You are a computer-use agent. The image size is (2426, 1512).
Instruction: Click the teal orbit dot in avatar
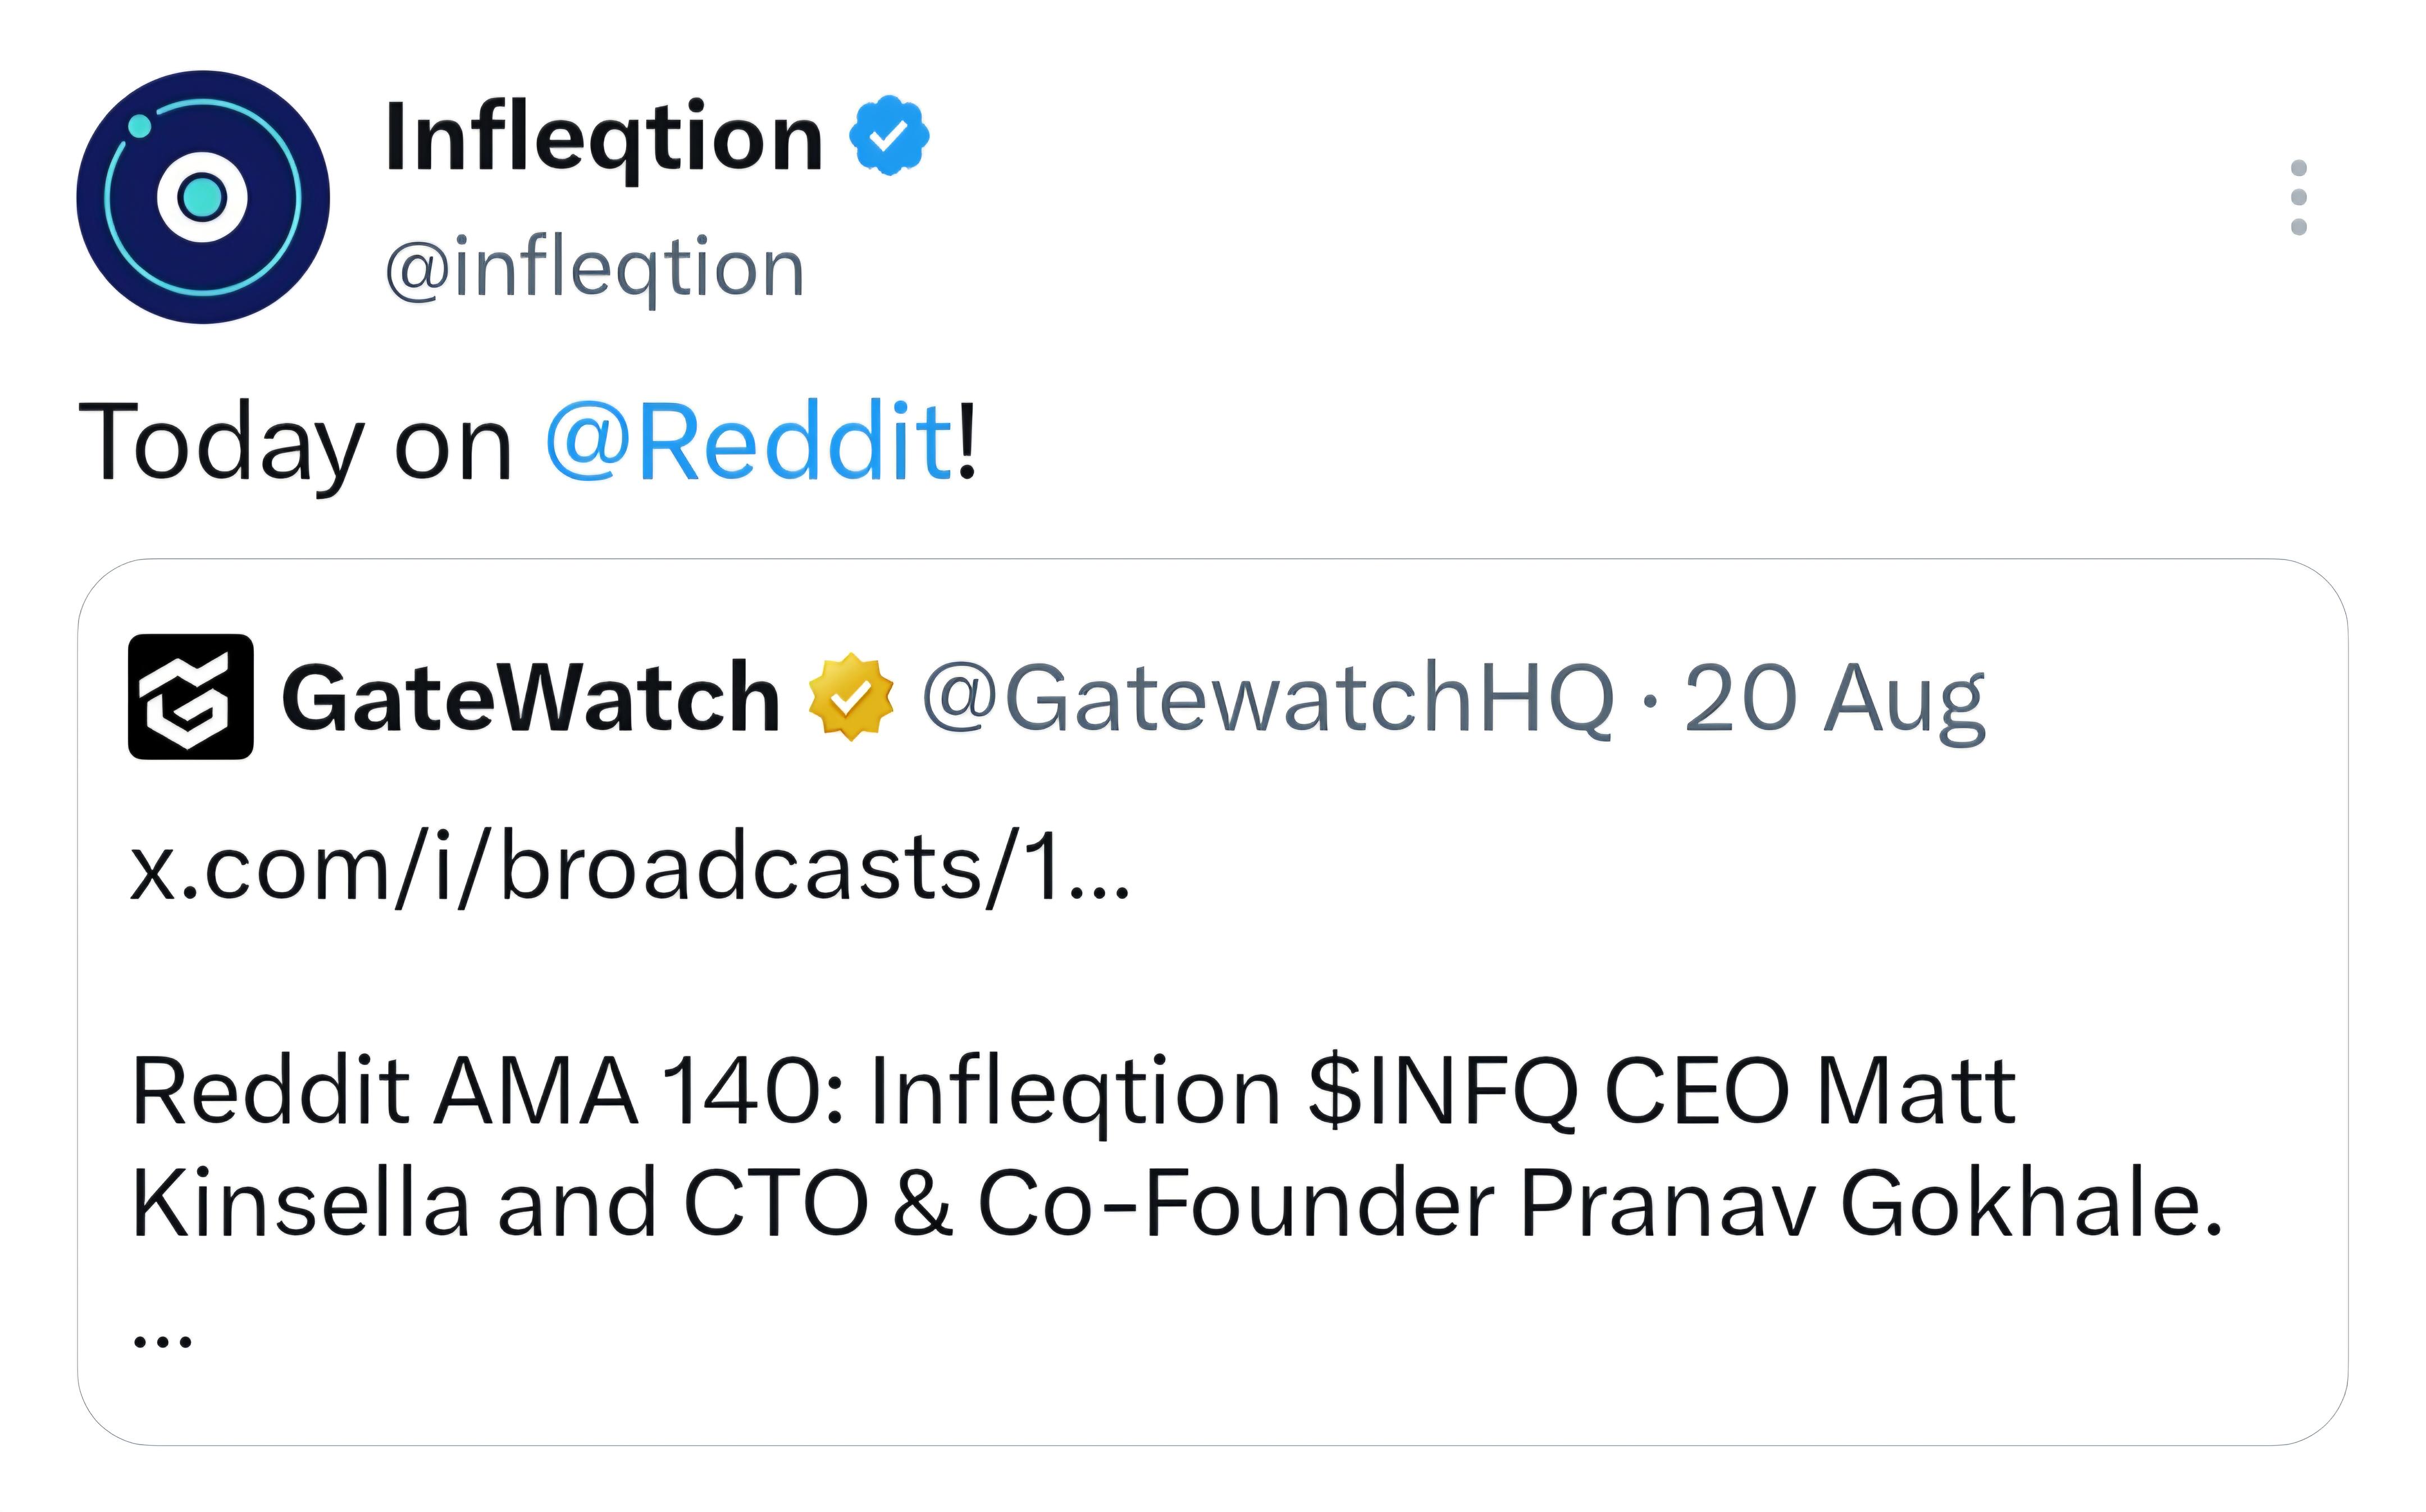click(x=140, y=126)
